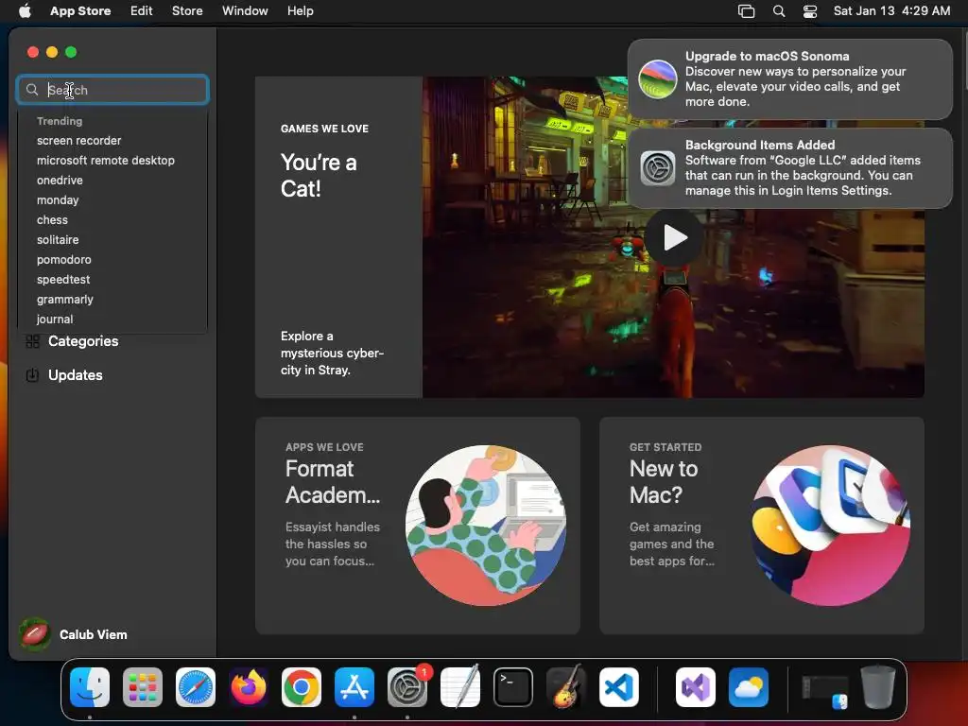This screenshot has height=726, width=968.
Task: Click the Background Items settings gear icon
Action: click(x=658, y=168)
